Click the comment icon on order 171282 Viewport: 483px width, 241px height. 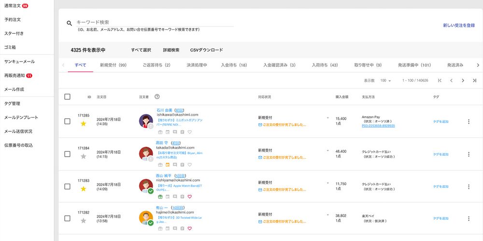click(x=174, y=228)
